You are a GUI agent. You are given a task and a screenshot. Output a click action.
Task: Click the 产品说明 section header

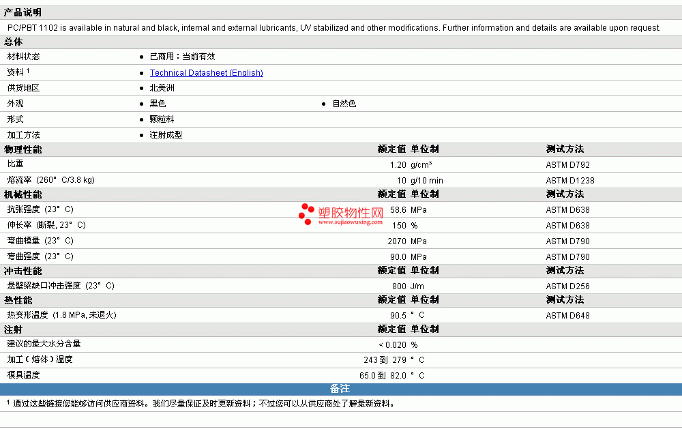[23, 12]
